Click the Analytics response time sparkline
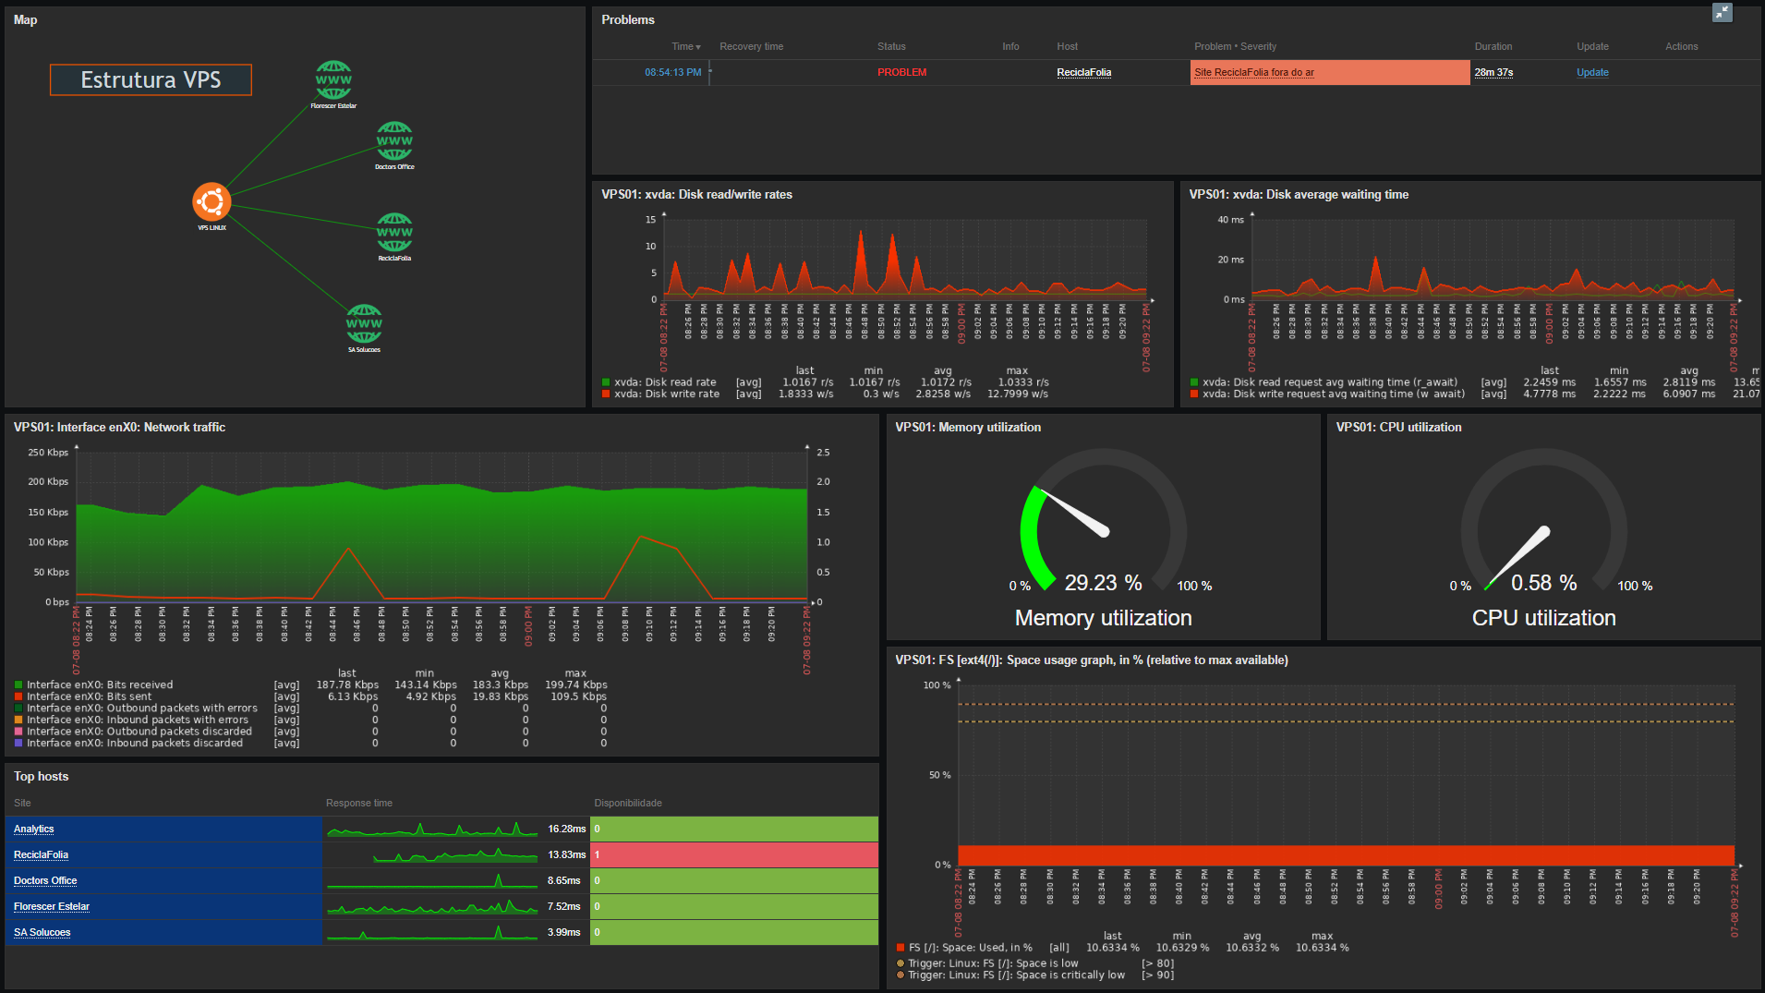Image resolution: width=1765 pixels, height=993 pixels. pyautogui.click(x=432, y=829)
